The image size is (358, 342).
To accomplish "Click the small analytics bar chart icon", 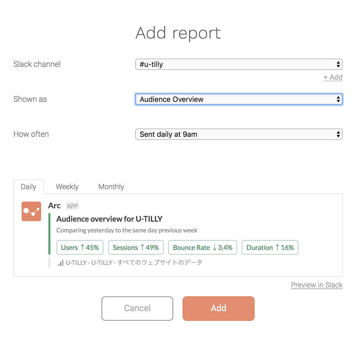I will point(61,263).
